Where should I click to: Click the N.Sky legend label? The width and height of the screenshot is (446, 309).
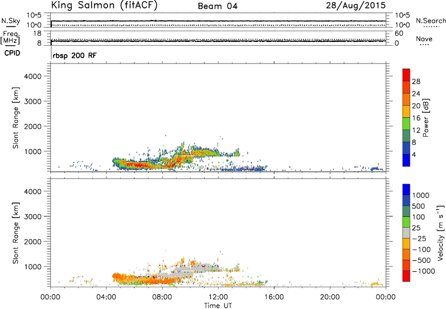(x=11, y=21)
